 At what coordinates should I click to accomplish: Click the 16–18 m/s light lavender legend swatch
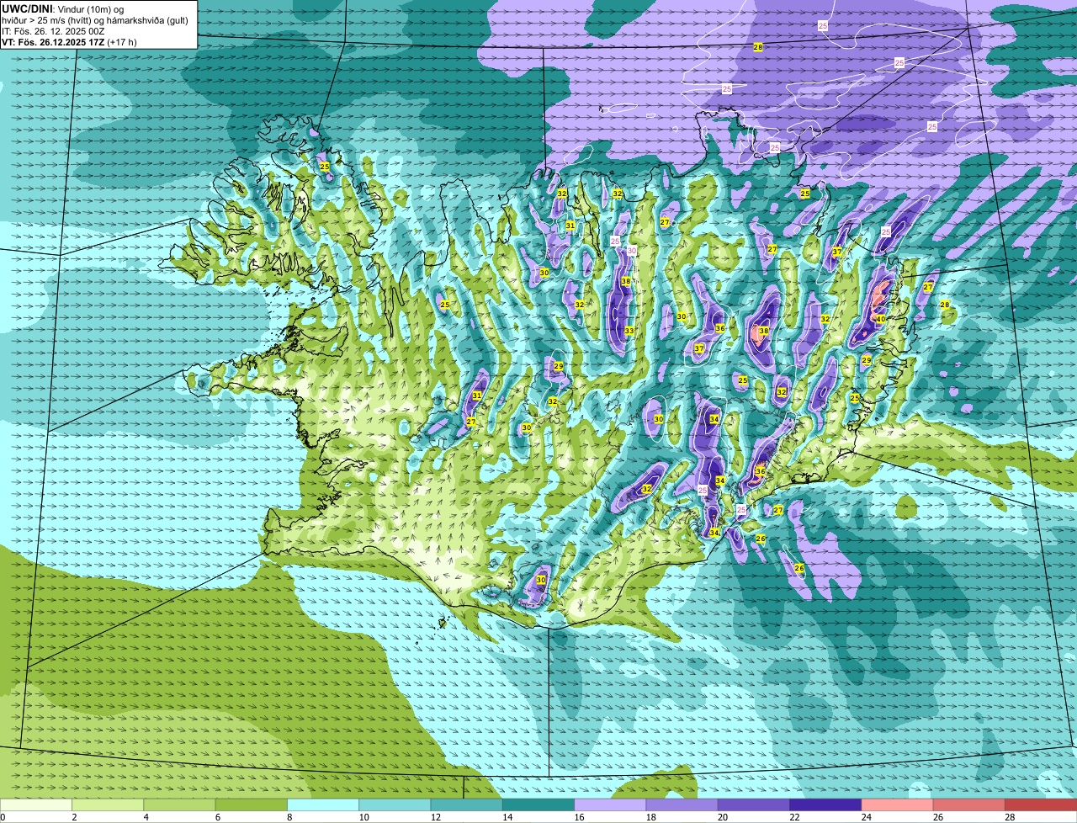pos(611,805)
